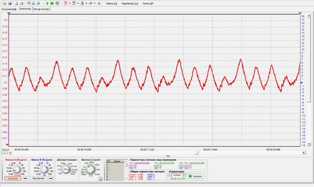Switch to the Мотор-тестер tab

click(41, 9)
